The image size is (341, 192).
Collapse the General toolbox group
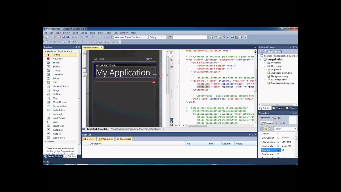click(46, 142)
